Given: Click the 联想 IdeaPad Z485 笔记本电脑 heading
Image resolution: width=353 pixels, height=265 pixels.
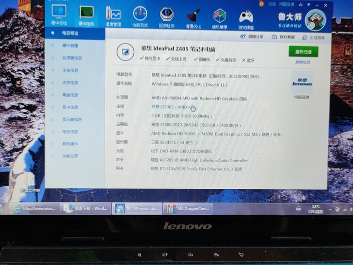Looking at the screenshot, I should click(x=178, y=49).
